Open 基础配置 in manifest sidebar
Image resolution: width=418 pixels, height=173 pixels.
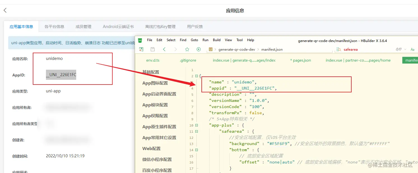tap(151, 72)
